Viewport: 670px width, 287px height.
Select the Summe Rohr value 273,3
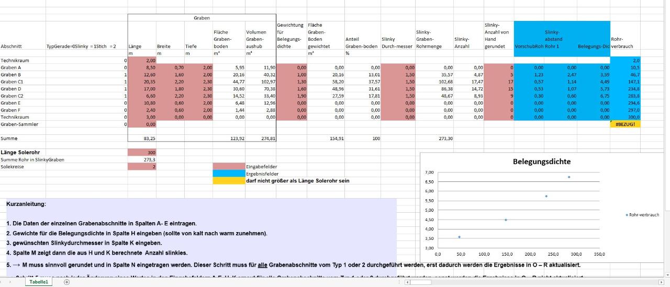[x=142, y=159]
